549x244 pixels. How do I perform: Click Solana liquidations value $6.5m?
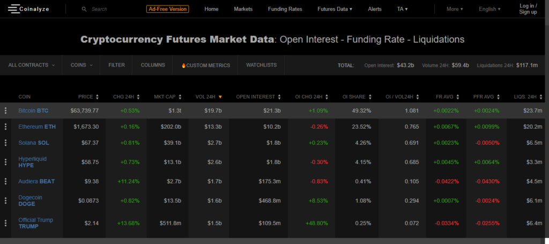tap(534, 143)
